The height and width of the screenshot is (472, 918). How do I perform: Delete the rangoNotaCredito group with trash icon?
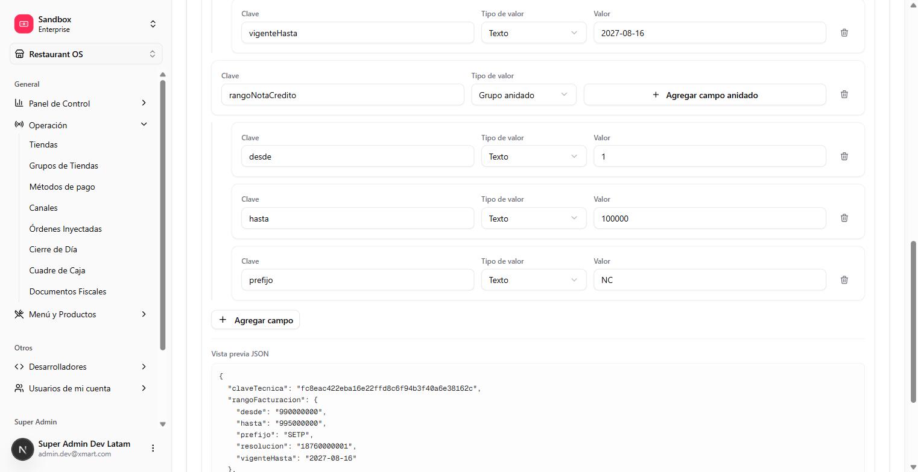coord(844,95)
